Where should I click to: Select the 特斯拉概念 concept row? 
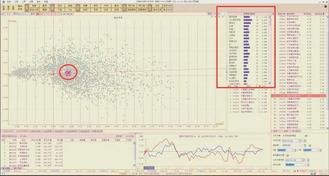pyautogui.click(x=249, y=48)
